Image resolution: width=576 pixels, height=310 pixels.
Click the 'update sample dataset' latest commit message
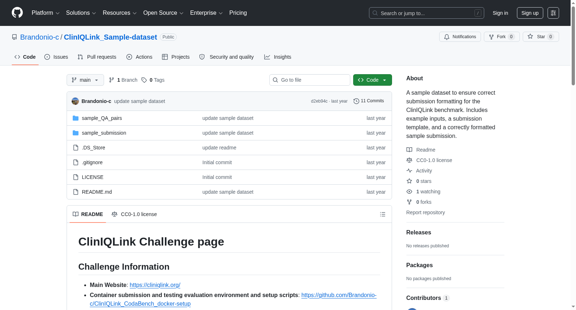(140, 101)
